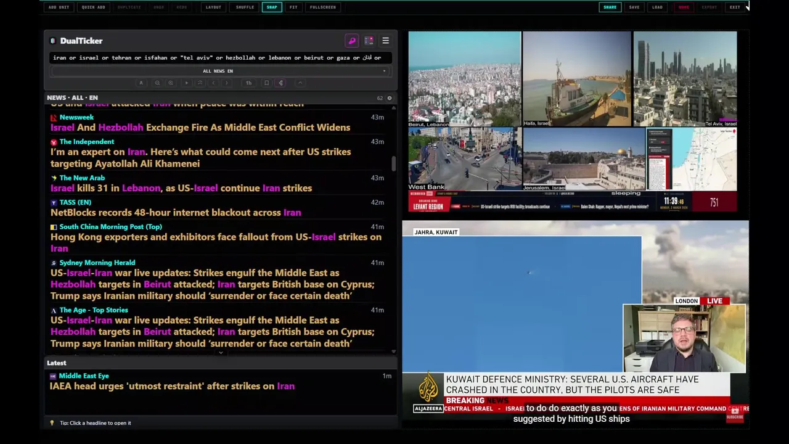Click the SHARE button in top bar

[x=610, y=7]
